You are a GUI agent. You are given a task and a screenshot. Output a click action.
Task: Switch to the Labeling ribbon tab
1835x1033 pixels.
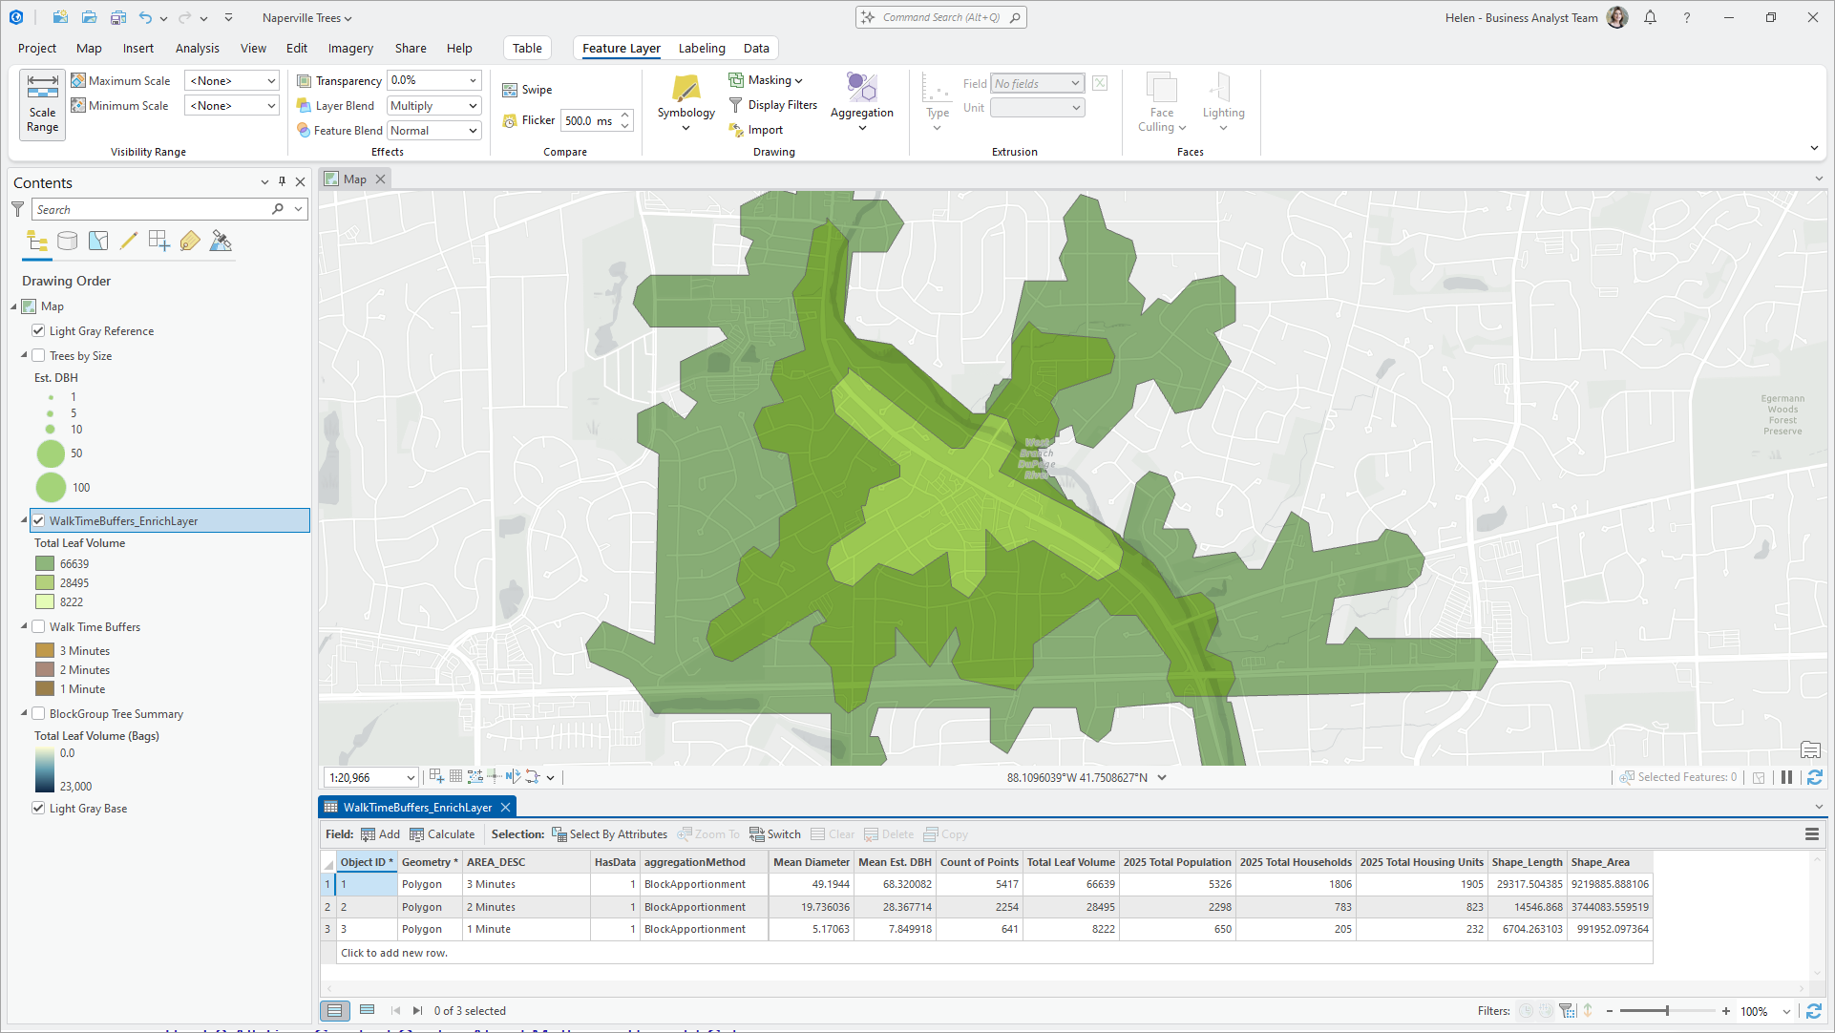click(x=702, y=48)
